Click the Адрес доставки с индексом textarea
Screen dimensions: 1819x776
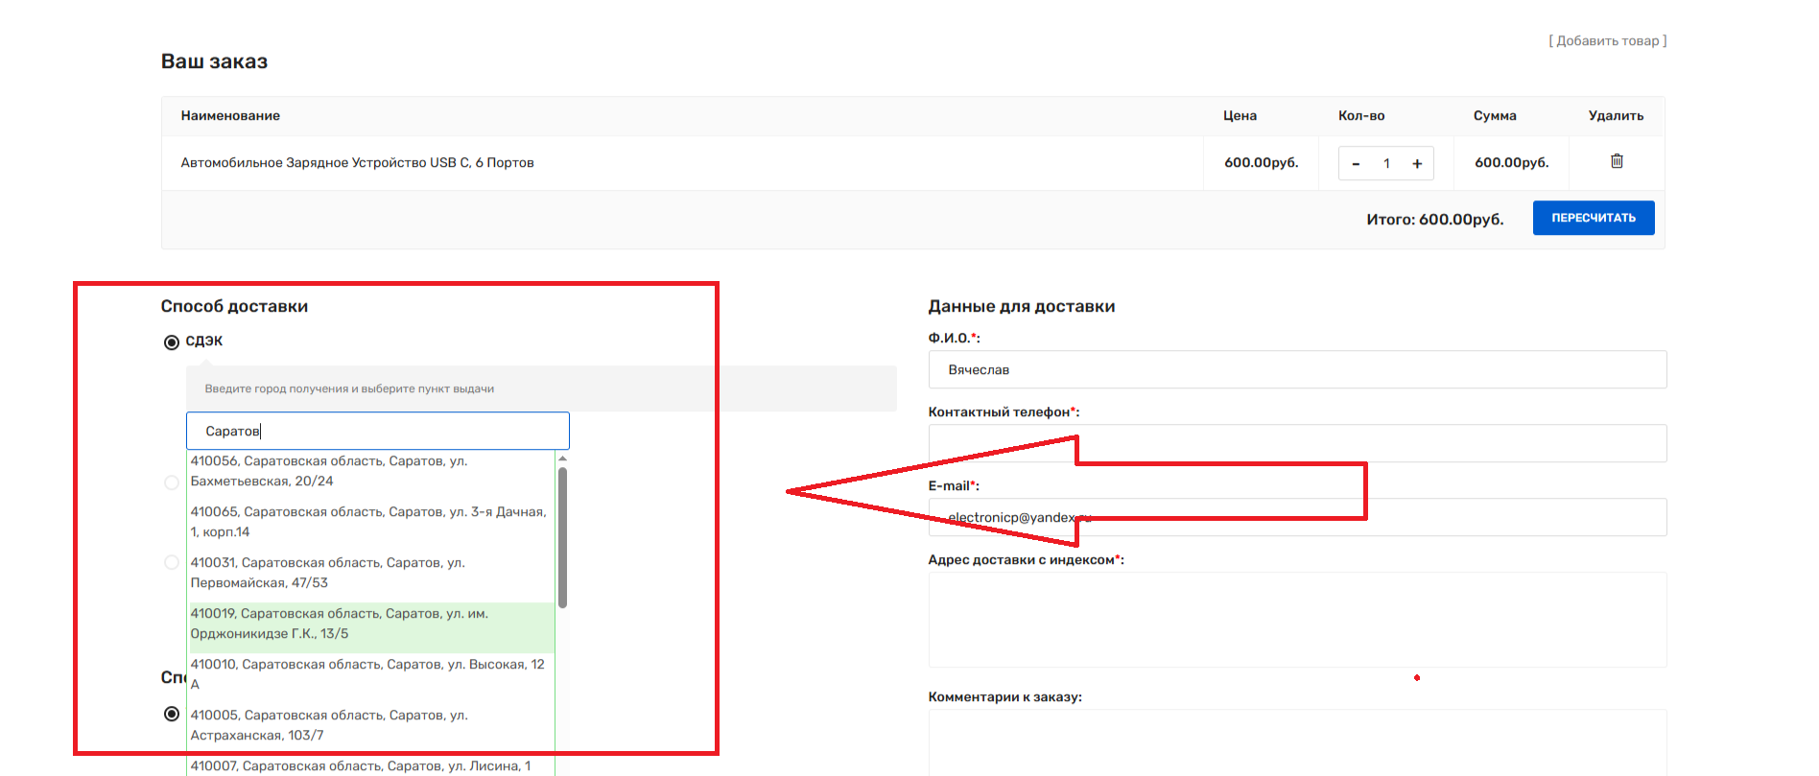click(1297, 620)
